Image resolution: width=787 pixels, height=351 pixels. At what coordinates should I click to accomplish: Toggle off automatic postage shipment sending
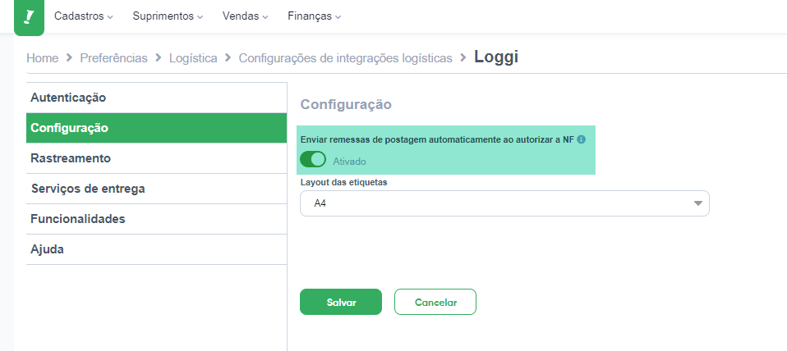(313, 160)
